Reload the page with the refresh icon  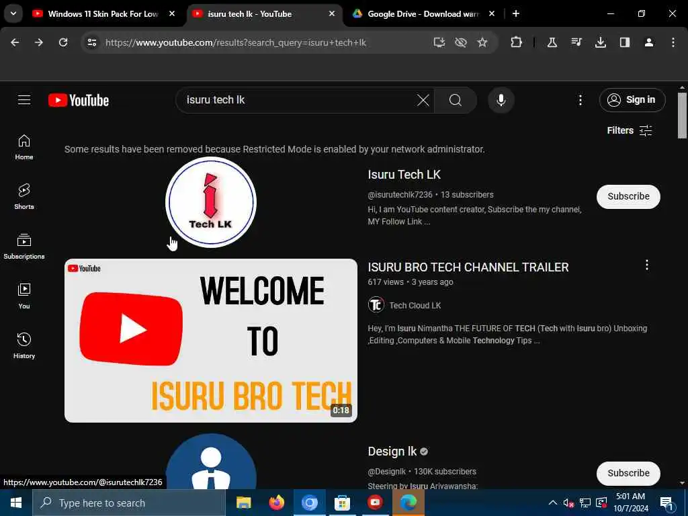(x=63, y=42)
